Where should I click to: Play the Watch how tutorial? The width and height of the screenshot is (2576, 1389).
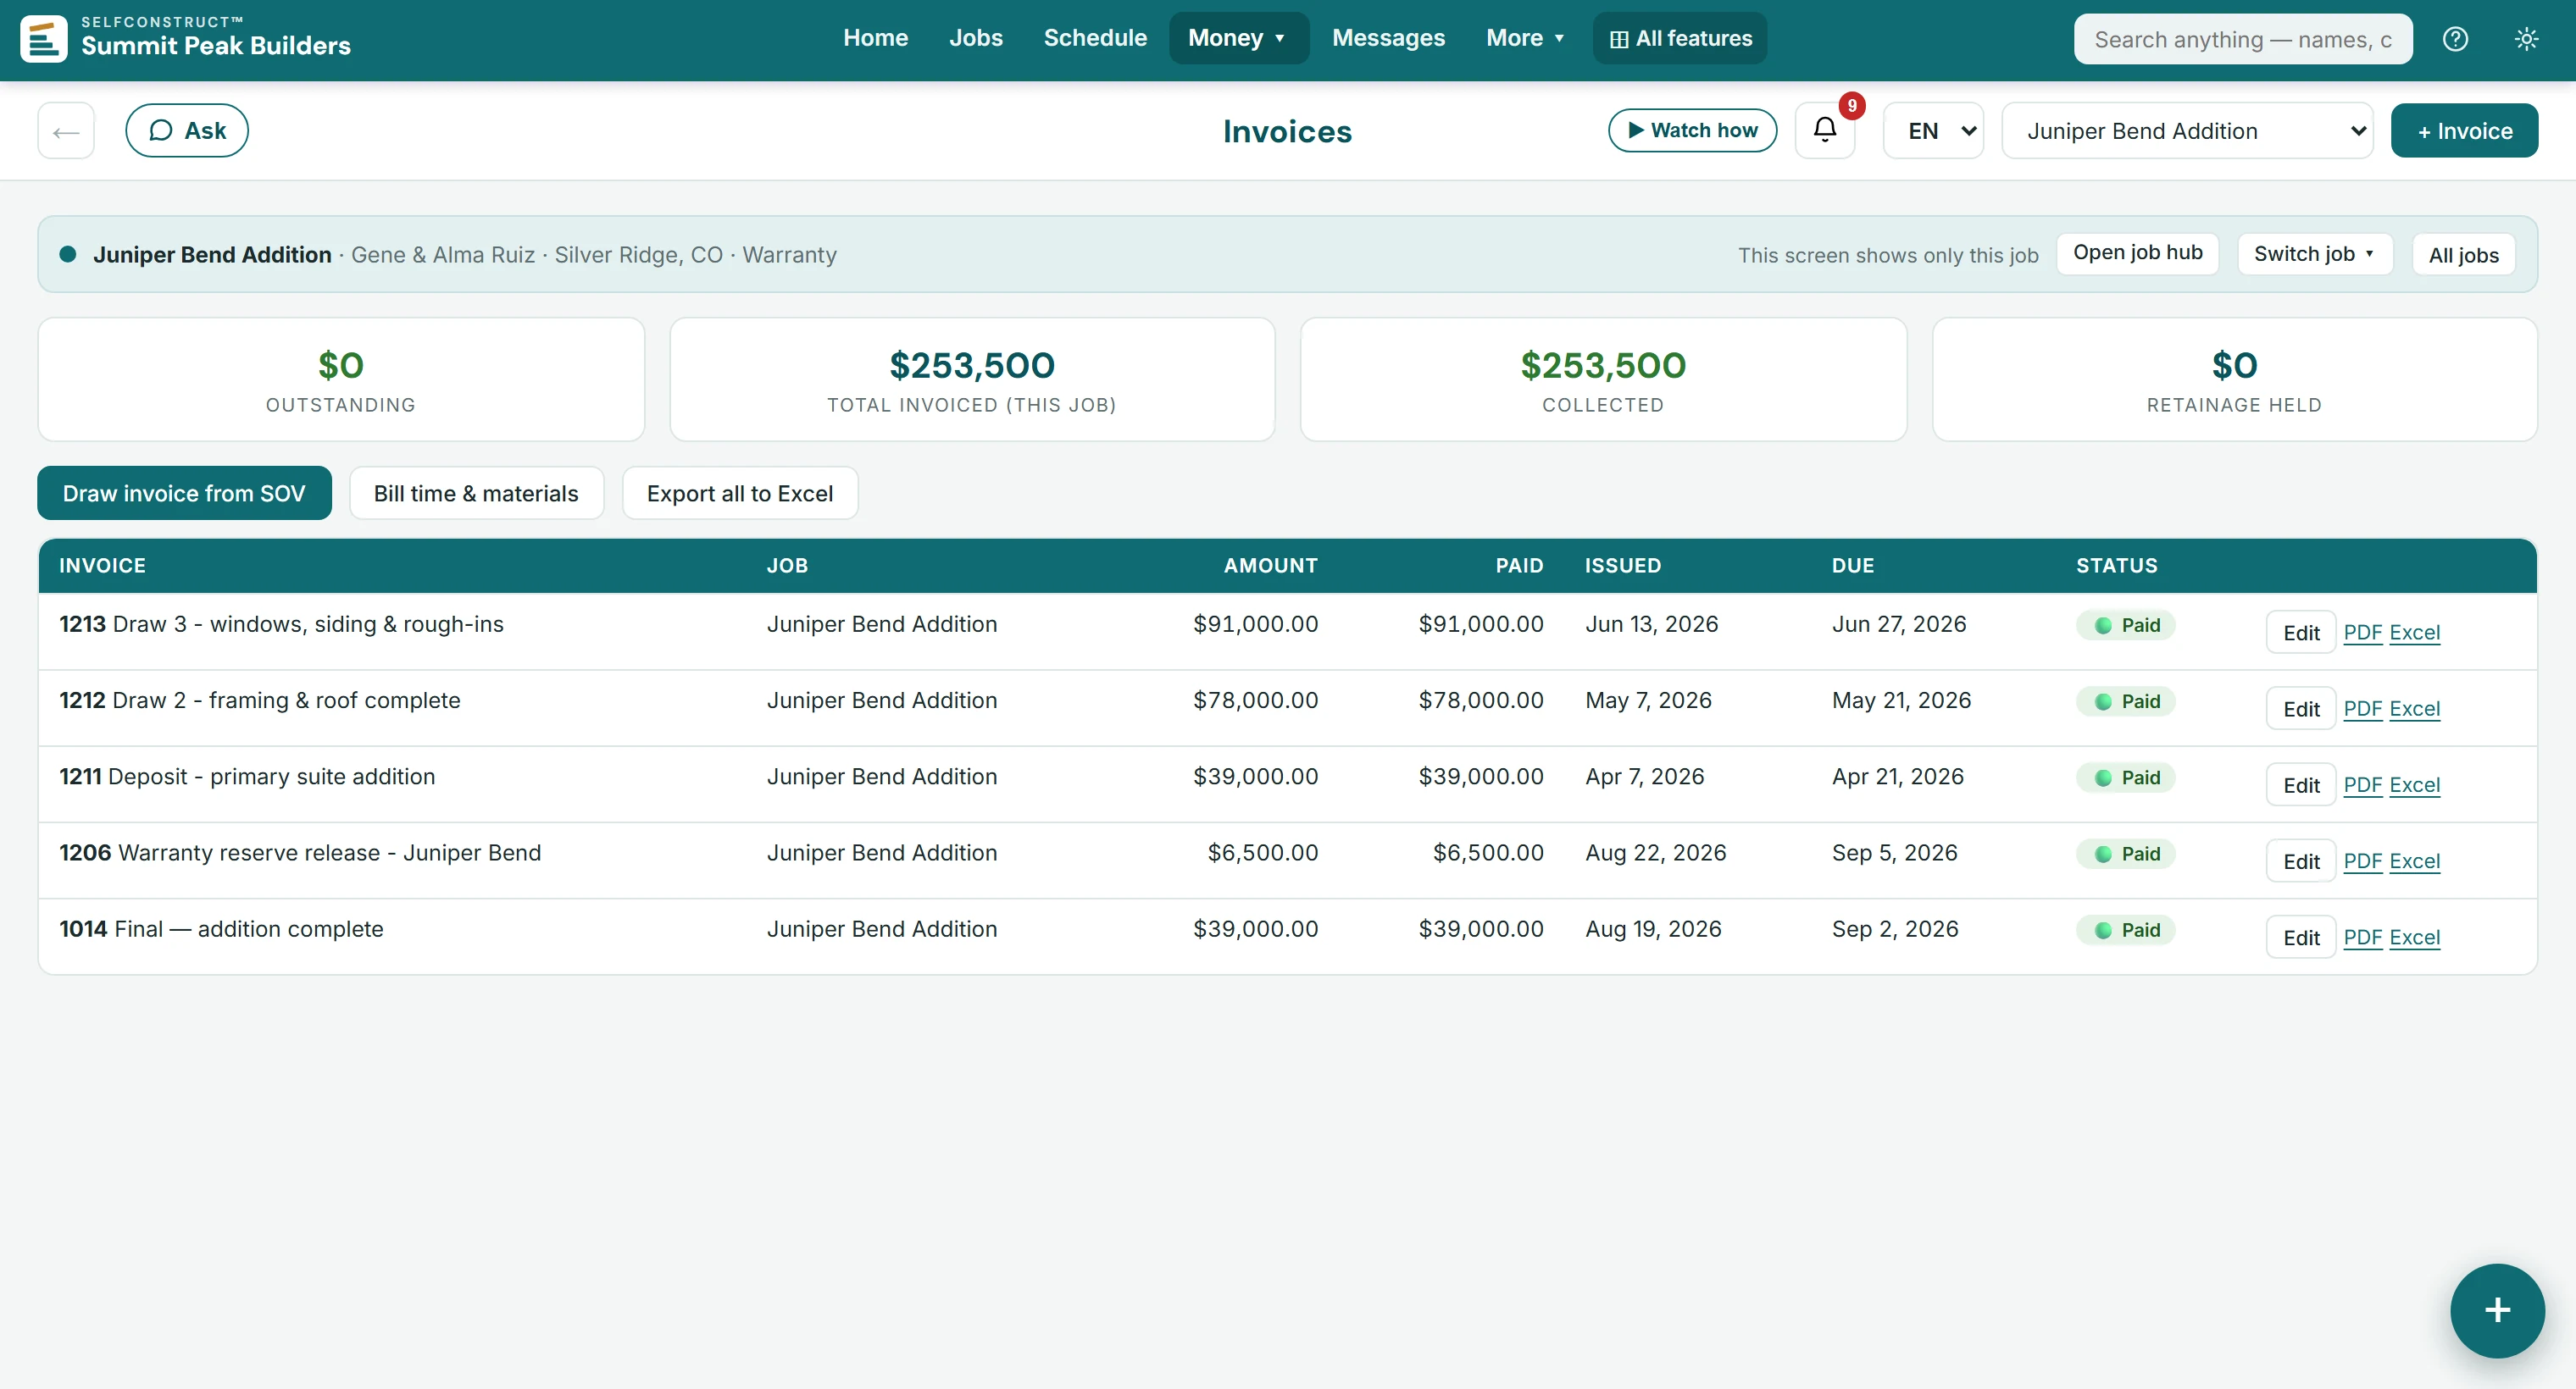point(1692,131)
